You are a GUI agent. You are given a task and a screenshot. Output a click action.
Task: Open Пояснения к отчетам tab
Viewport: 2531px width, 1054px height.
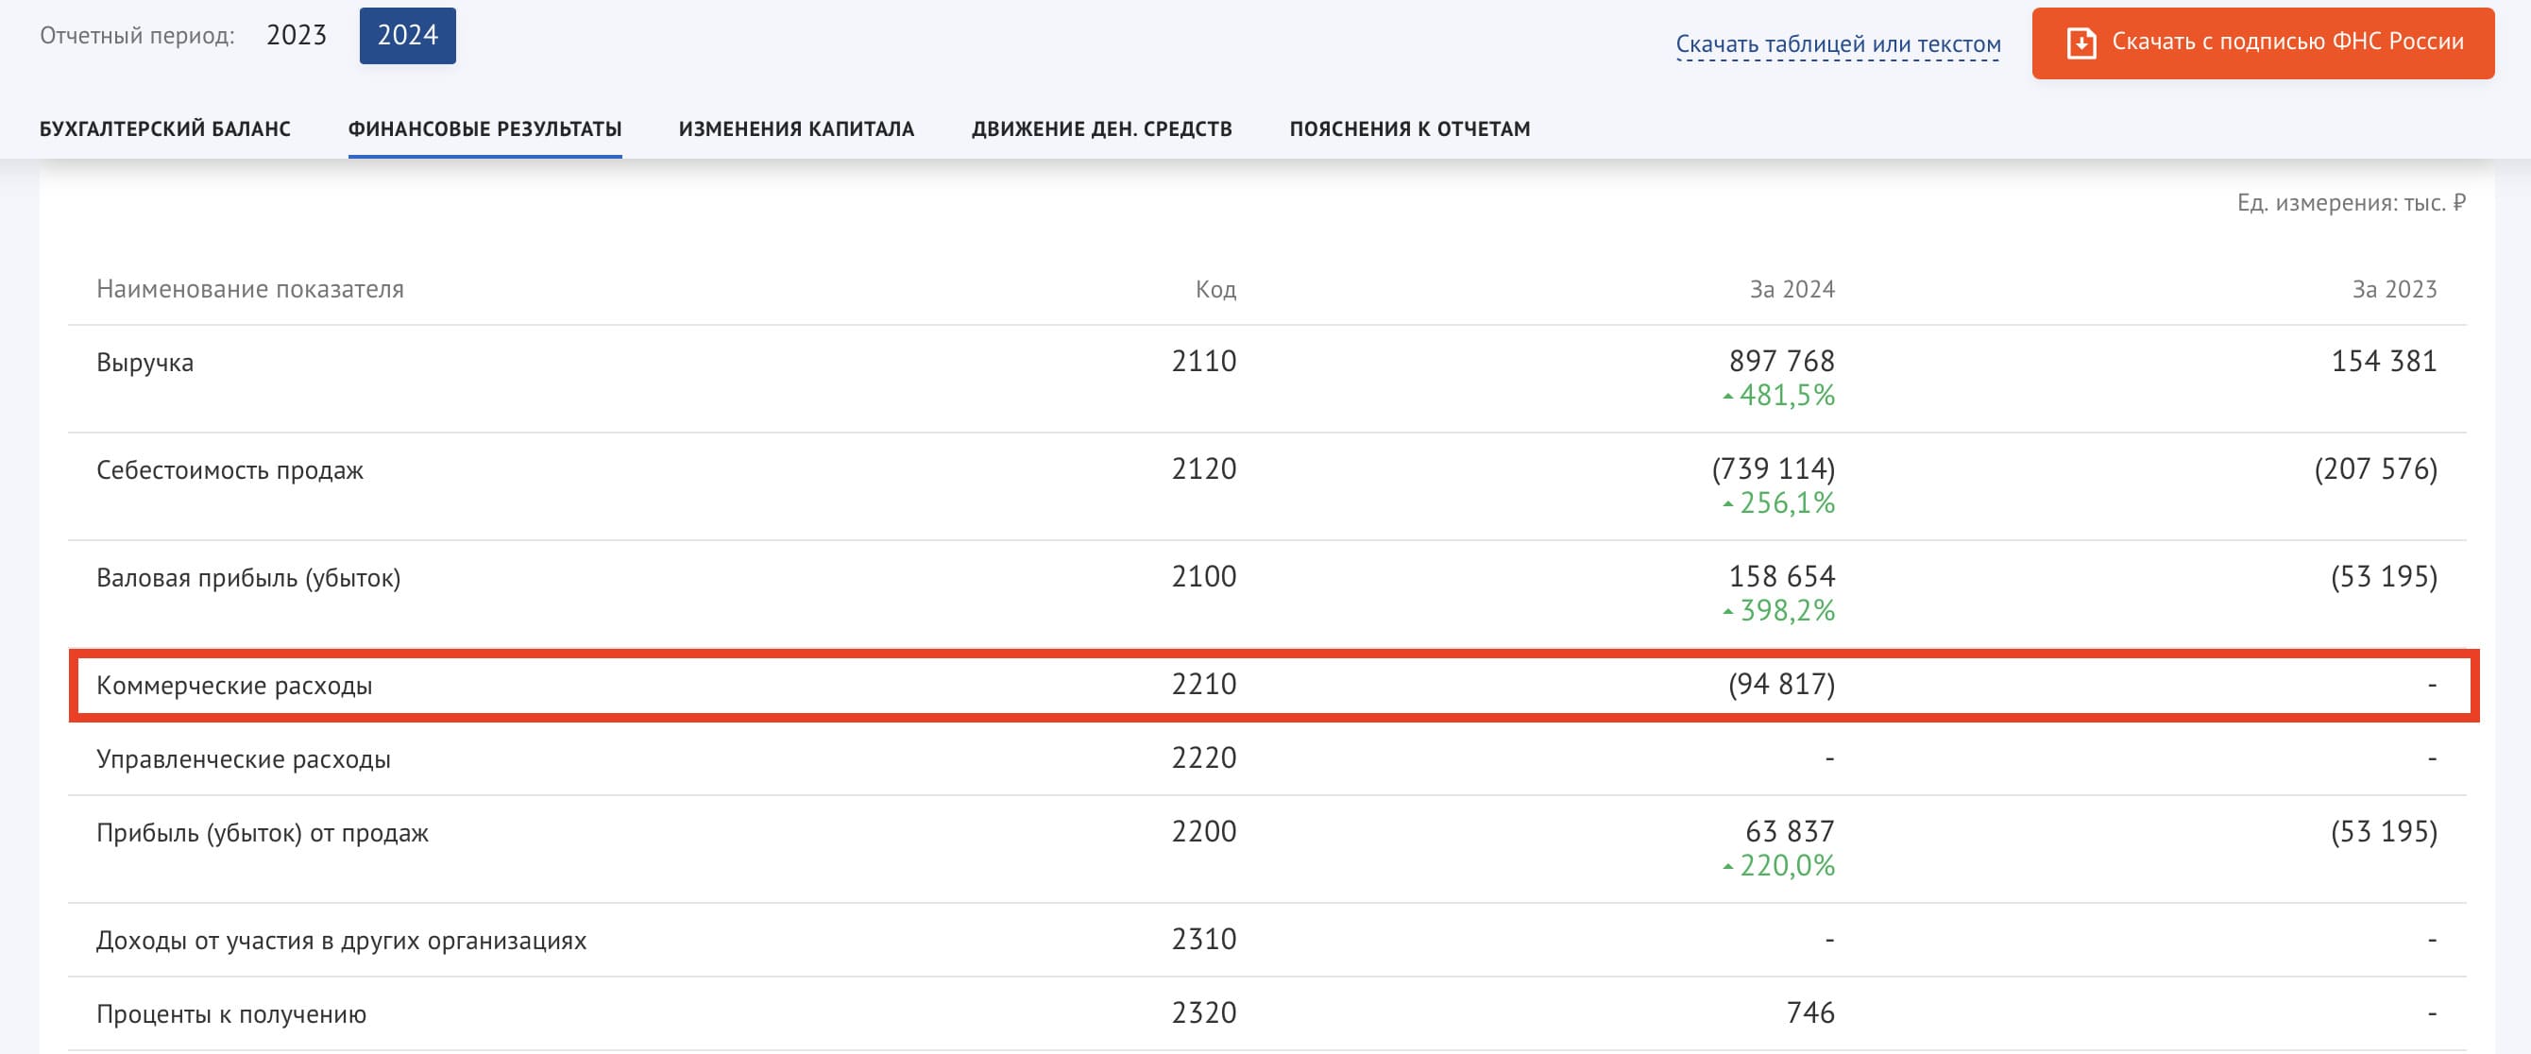(x=1410, y=128)
